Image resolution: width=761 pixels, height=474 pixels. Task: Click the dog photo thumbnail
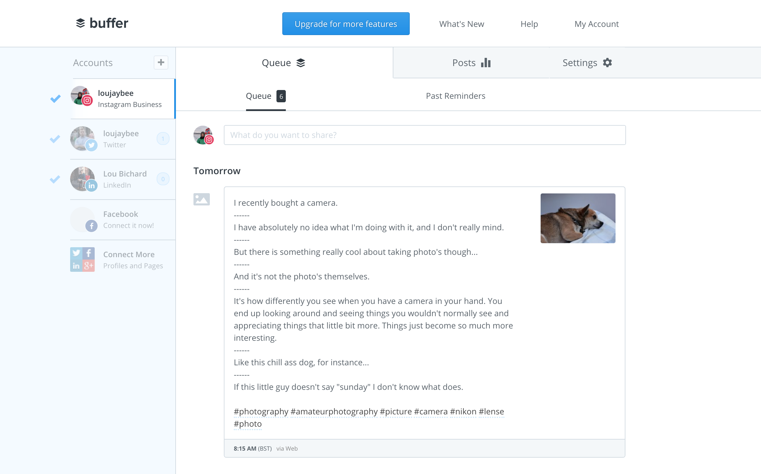(578, 218)
